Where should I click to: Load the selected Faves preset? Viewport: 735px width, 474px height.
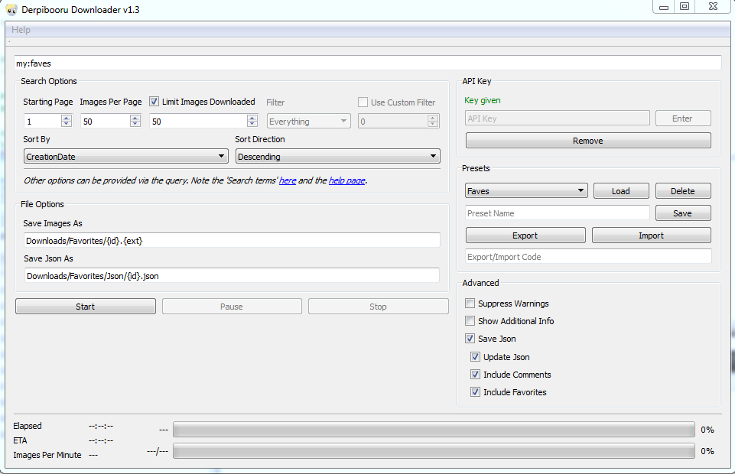point(620,190)
